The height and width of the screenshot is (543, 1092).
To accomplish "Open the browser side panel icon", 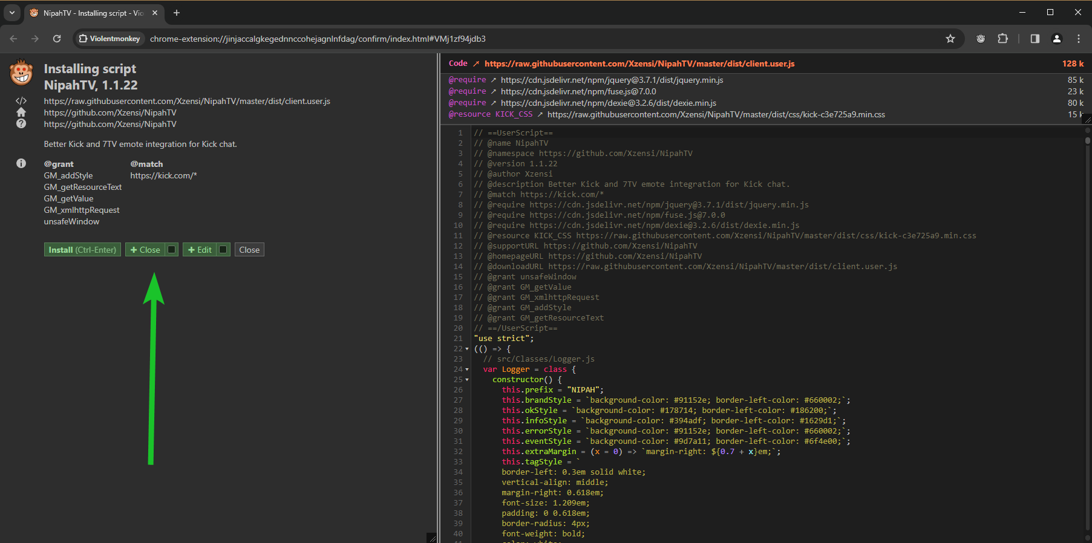I will 1035,39.
